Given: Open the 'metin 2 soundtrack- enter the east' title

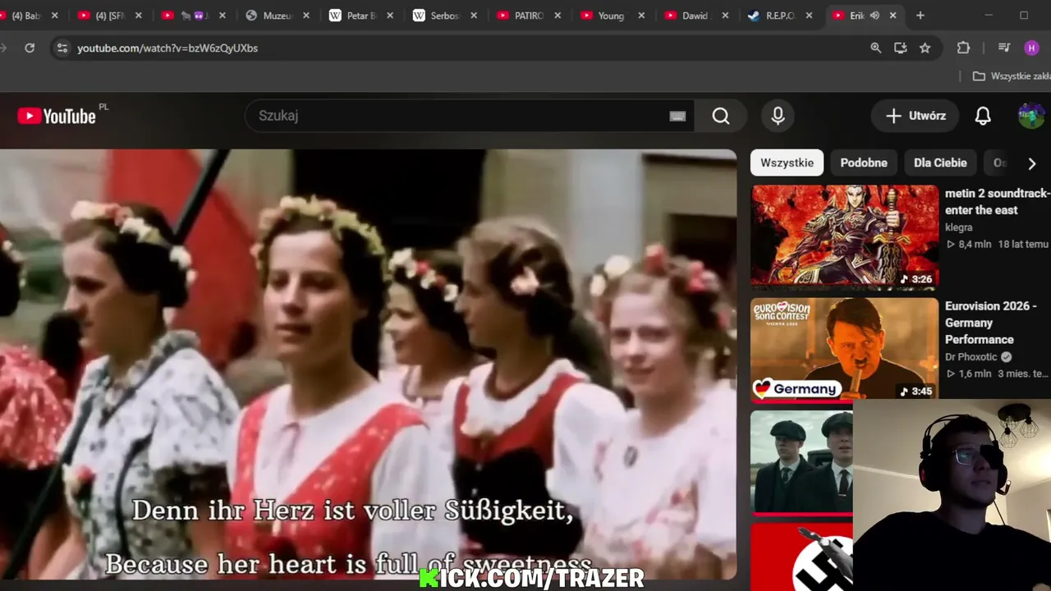Looking at the screenshot, I should (x=997, y=201).
